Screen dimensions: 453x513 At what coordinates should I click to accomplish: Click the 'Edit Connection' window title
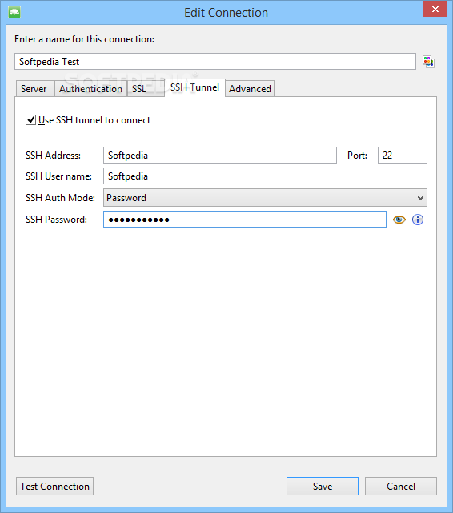[226, 13]
